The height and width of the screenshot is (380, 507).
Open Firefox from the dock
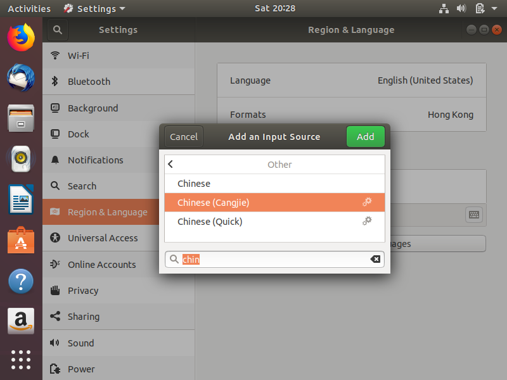tap(21, 37)
